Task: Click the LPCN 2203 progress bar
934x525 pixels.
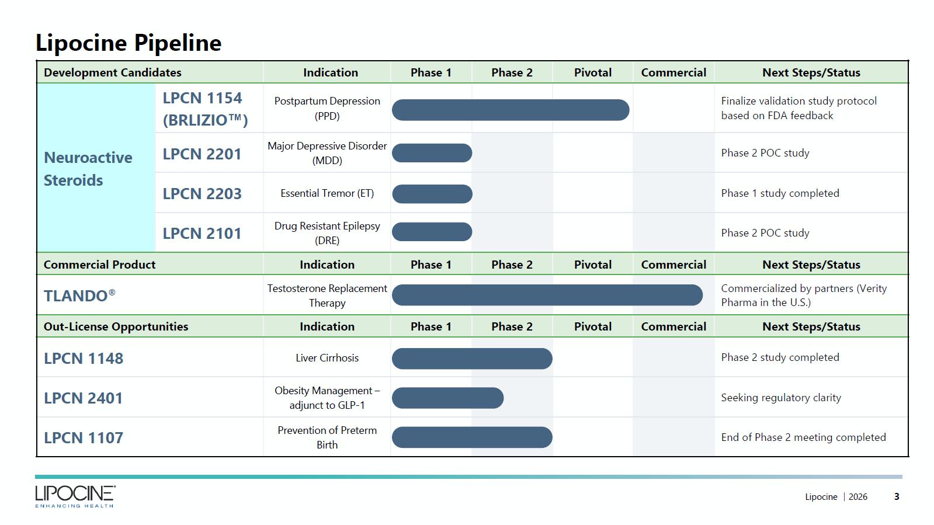Action: (x=432, y=194)
